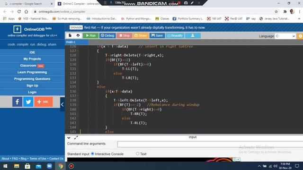The image size is (303, 170).
Task: Open the Language dropdown
Action: [285, 36]
